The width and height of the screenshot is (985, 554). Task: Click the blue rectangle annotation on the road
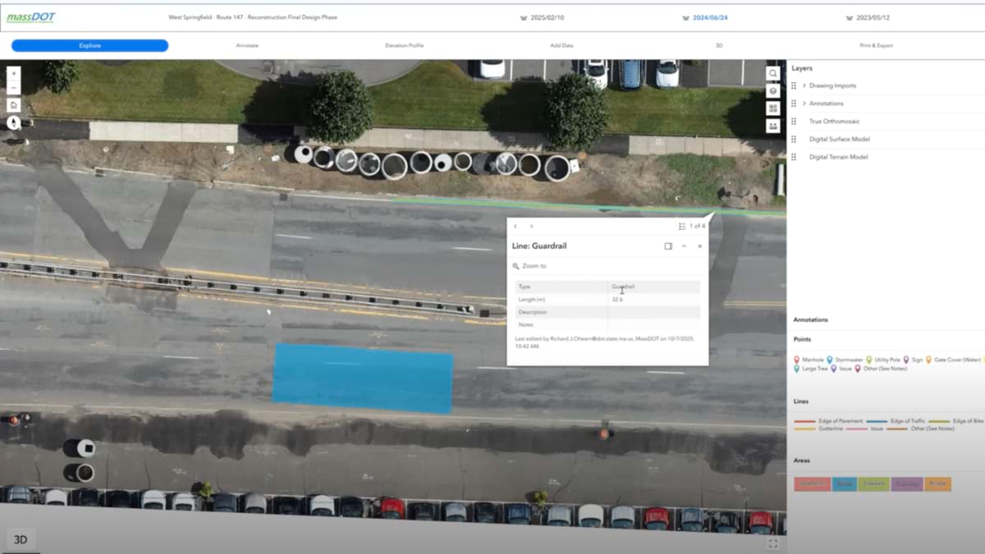pyautogui.click(x=362, y=378)
